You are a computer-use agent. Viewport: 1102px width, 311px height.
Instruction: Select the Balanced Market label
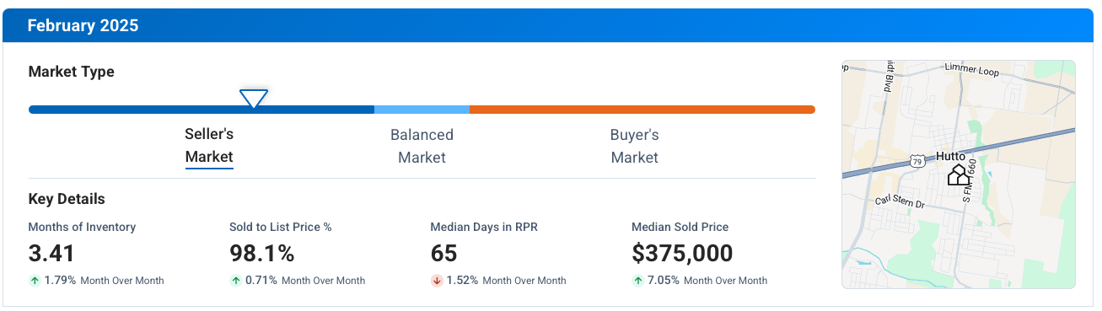coord(422,146)
